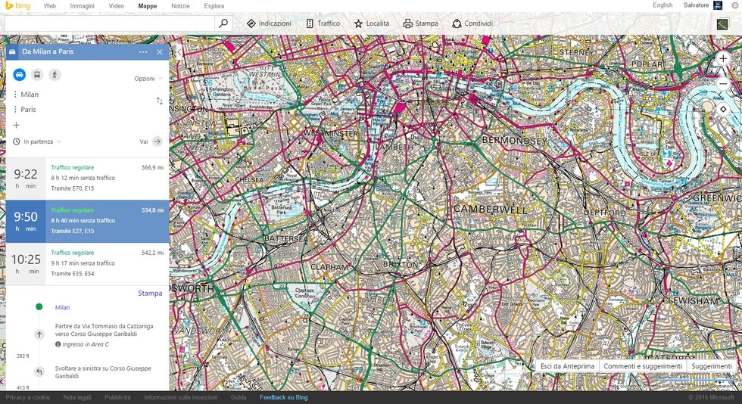This screenshot has width=742, height=404.
Task: Click Esci da Anteprima button
Action: [x=567, y=366]
